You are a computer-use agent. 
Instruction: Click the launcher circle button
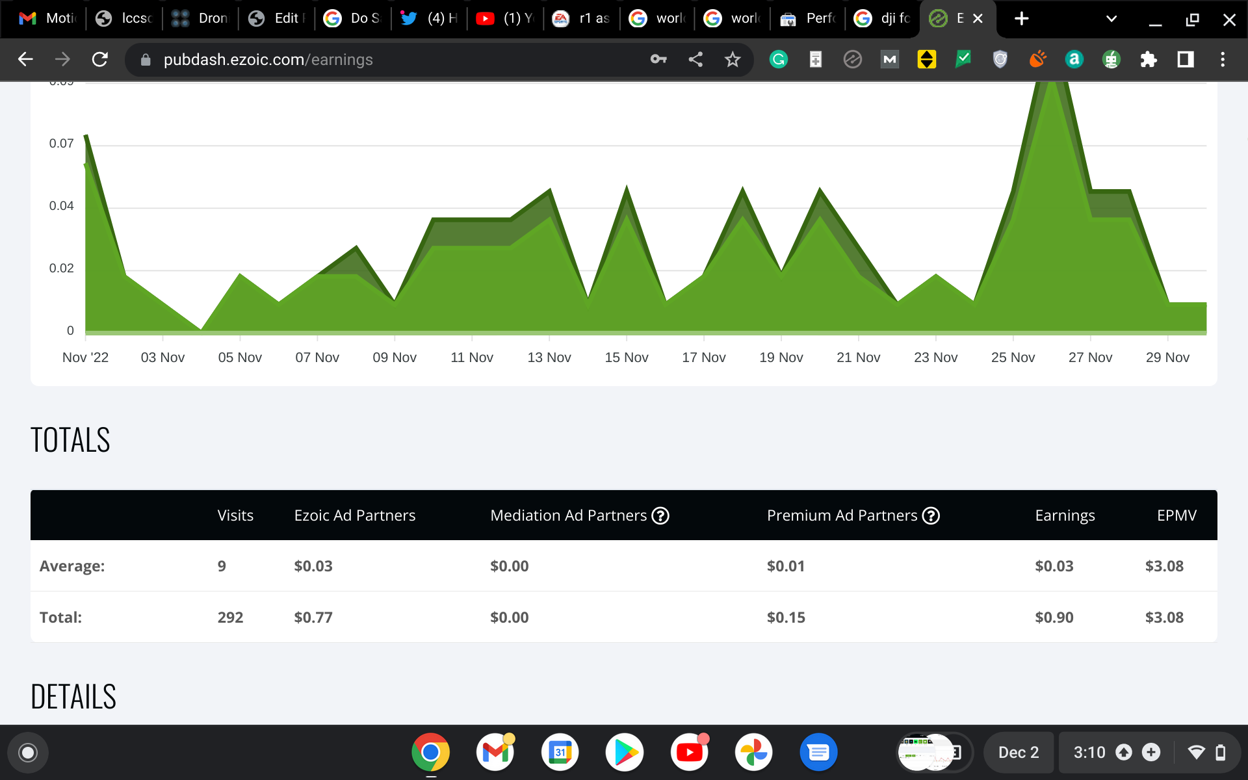(x=28, y=753)
